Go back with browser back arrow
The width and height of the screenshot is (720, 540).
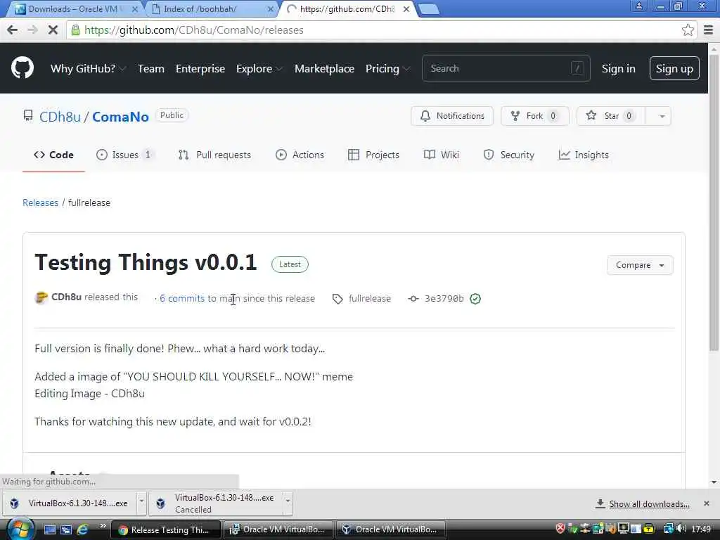[13, 30]
